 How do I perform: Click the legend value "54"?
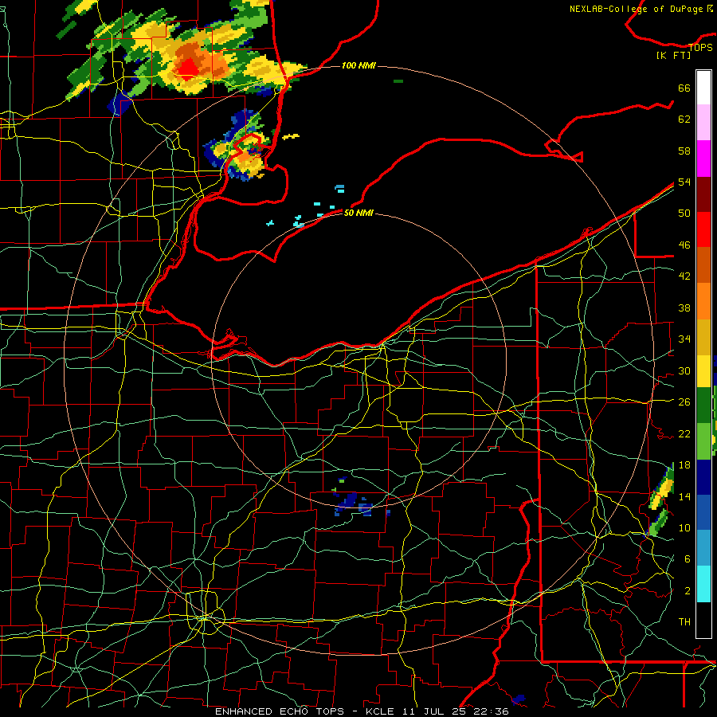tap(684, 182)
